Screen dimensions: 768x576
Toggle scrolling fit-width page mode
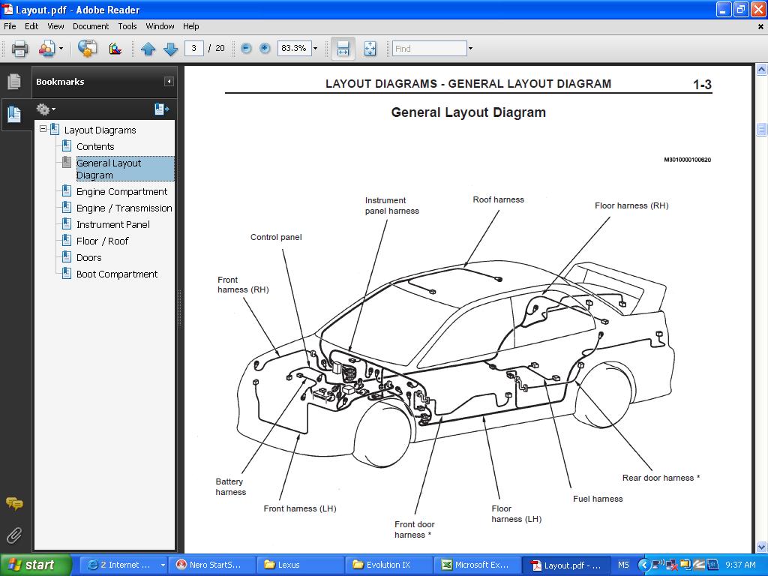coord(343,49)
